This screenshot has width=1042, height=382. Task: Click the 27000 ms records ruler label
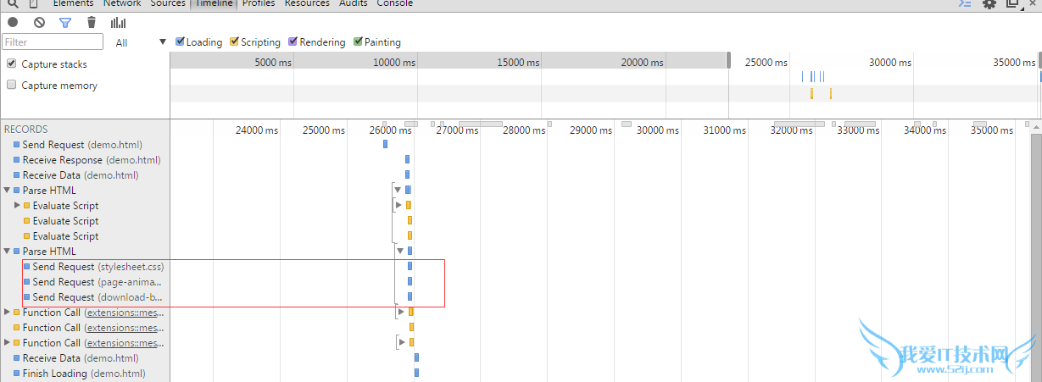(x=457, y=130)
